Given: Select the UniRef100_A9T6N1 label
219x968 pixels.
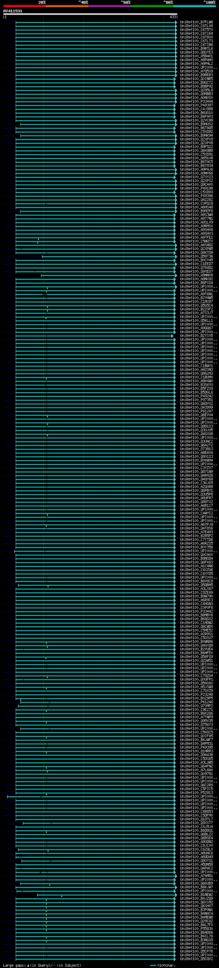Looking at the screenshot, I should tap(196, 294).
